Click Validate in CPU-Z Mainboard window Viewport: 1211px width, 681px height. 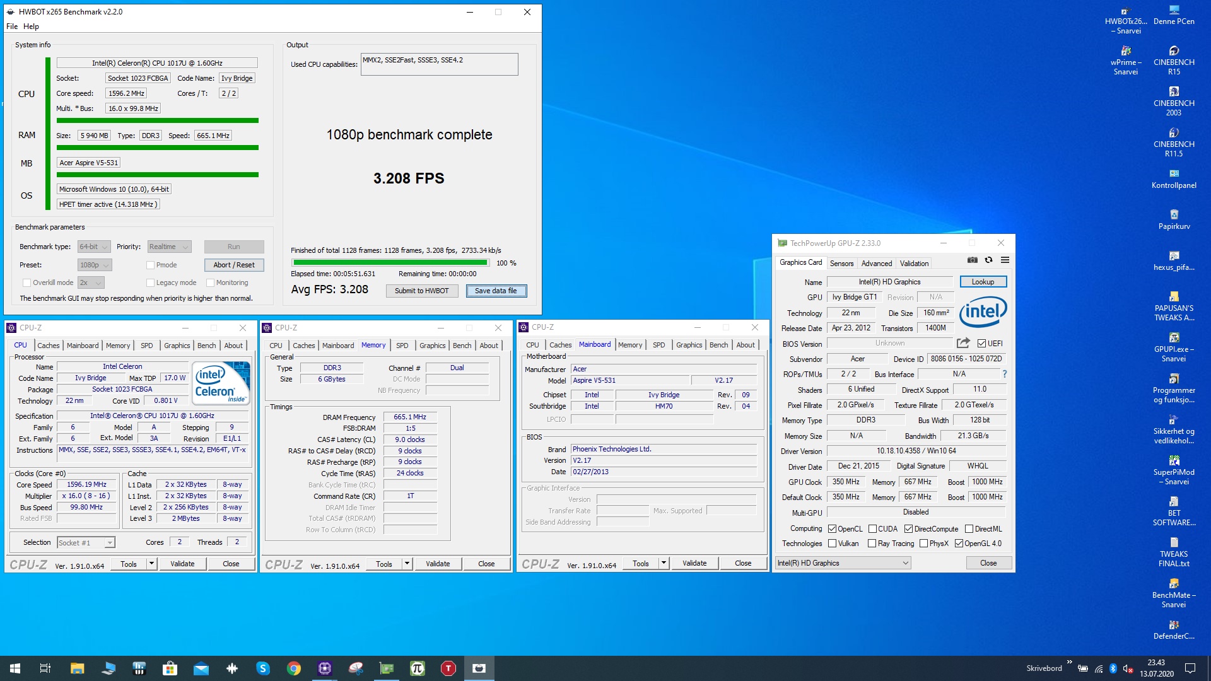coord(694,563)
